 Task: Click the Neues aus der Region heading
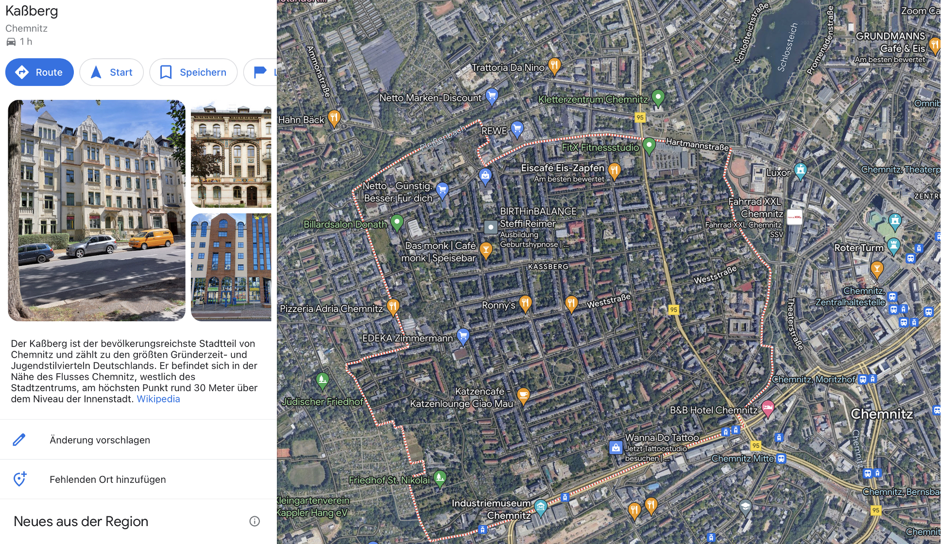click(x=81, y=521)
